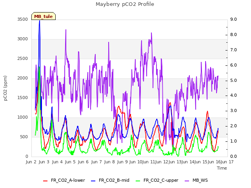
Task: Click the green swatch for FR_CO2_C-upper
Action: click(x=138, y=181)
